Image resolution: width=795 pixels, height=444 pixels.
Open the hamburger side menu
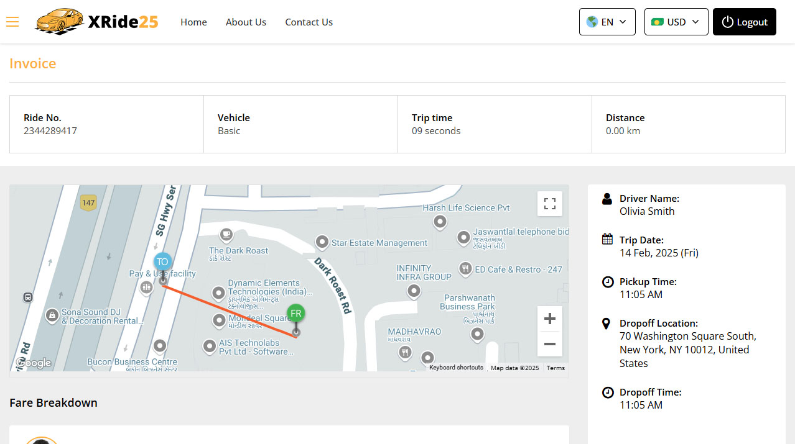12,22
